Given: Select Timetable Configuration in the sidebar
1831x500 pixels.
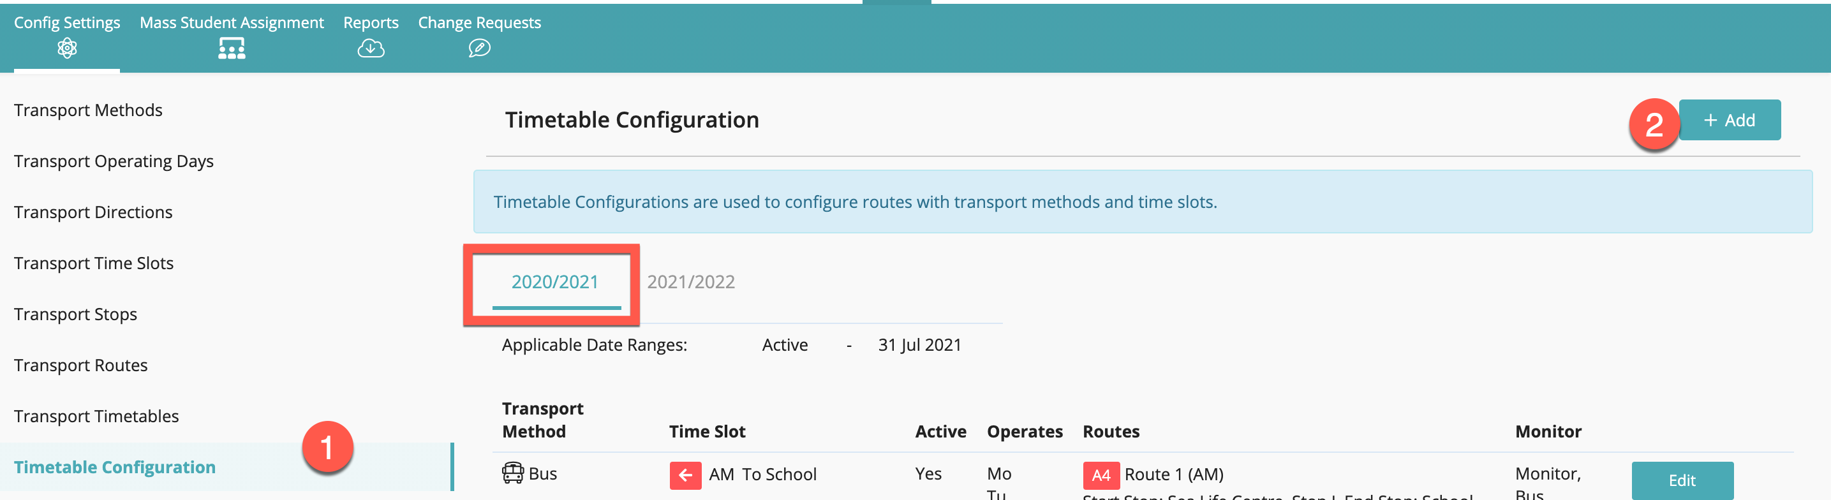Looking at the screenshot, I should pyautogui.click(x=114, y=467).
